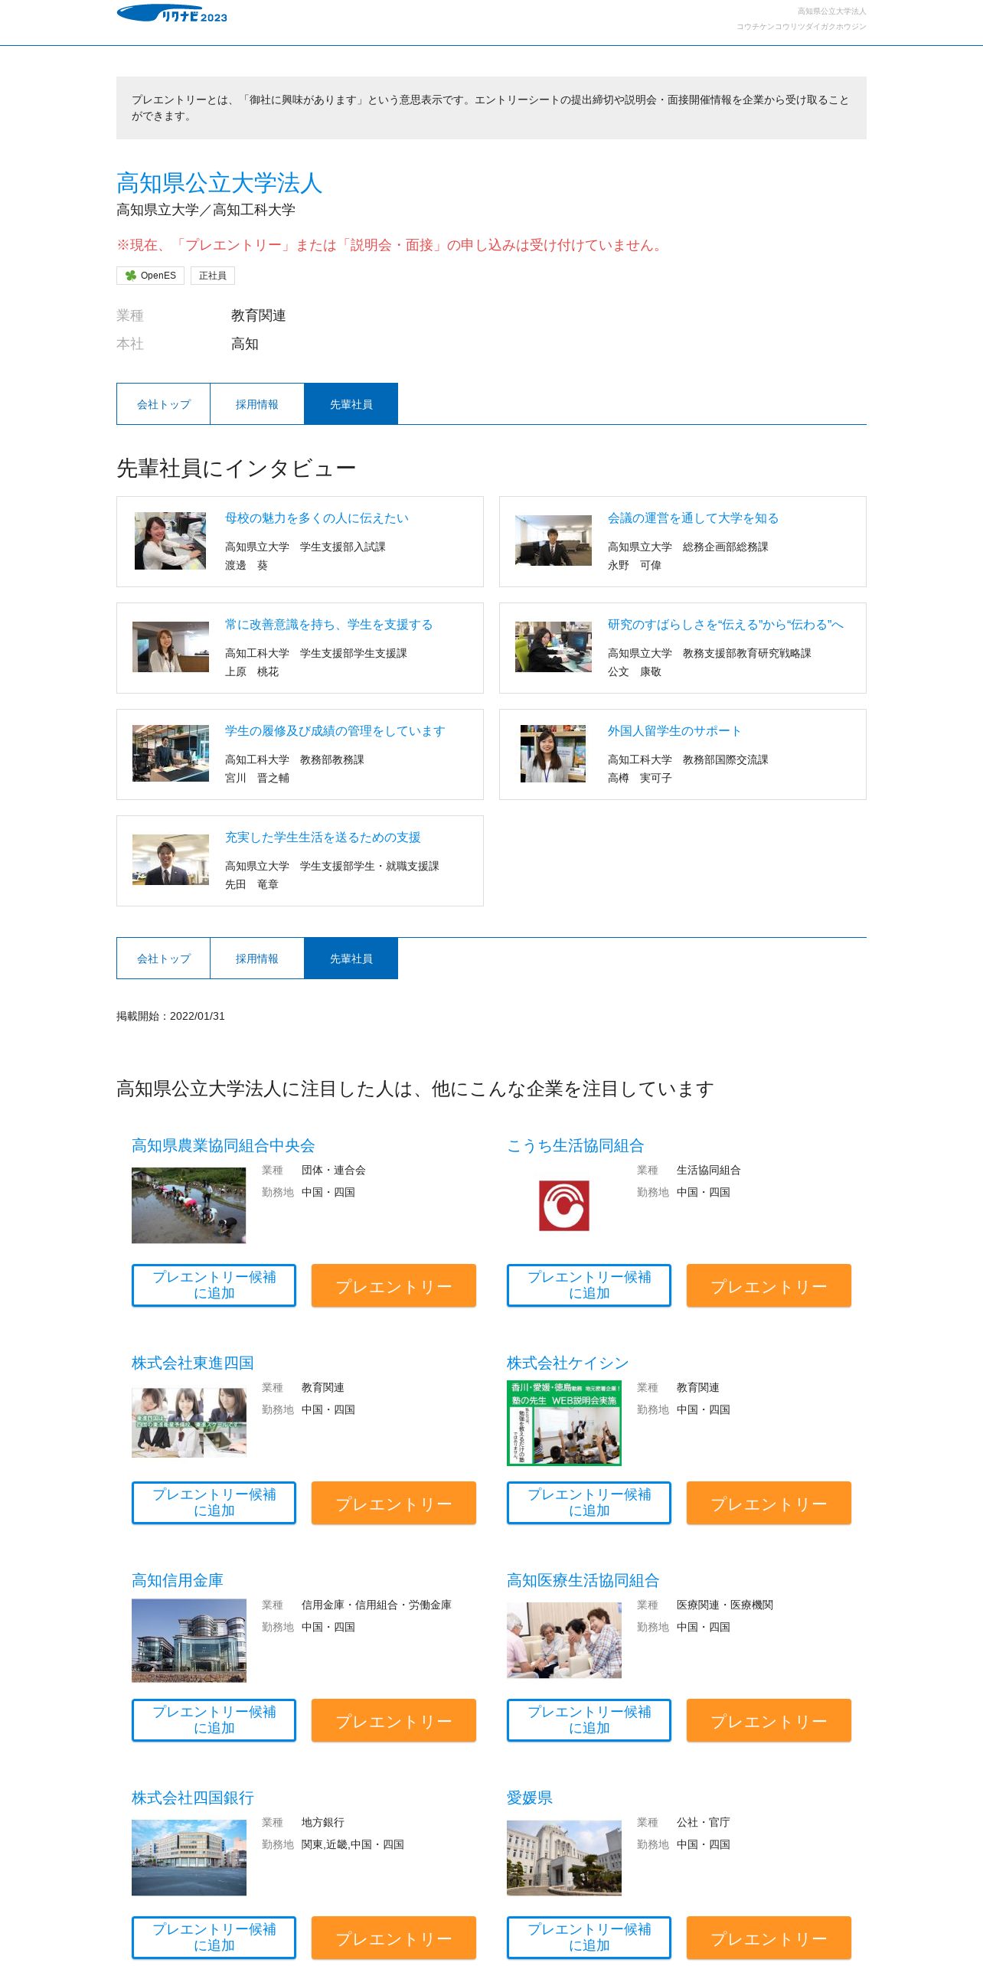
Task: Pre-entry to 高知信用金庫
Action: pyautogui.click(x=394, y=1720)
